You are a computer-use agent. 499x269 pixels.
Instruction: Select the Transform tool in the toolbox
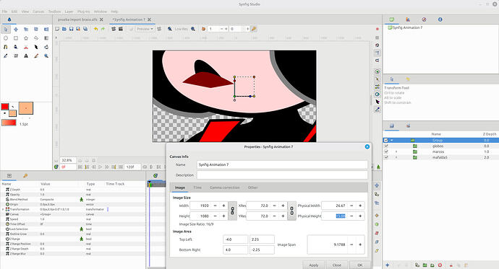click(x=6, y=29)
